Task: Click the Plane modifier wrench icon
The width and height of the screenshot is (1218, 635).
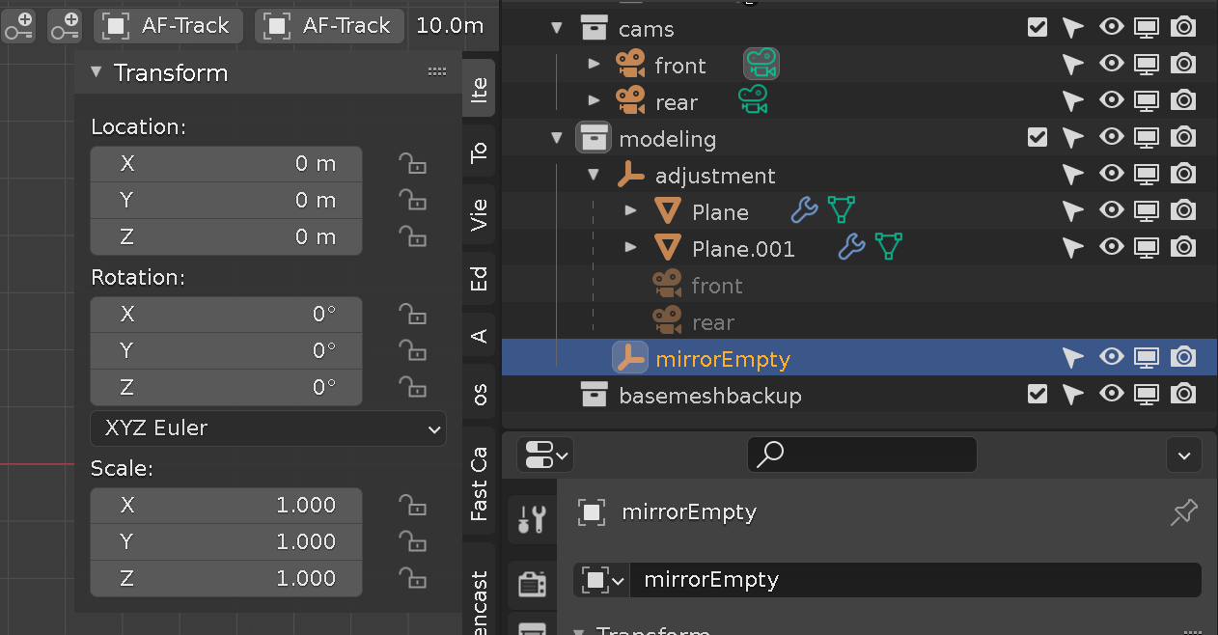Action: (x=804, y=211)
